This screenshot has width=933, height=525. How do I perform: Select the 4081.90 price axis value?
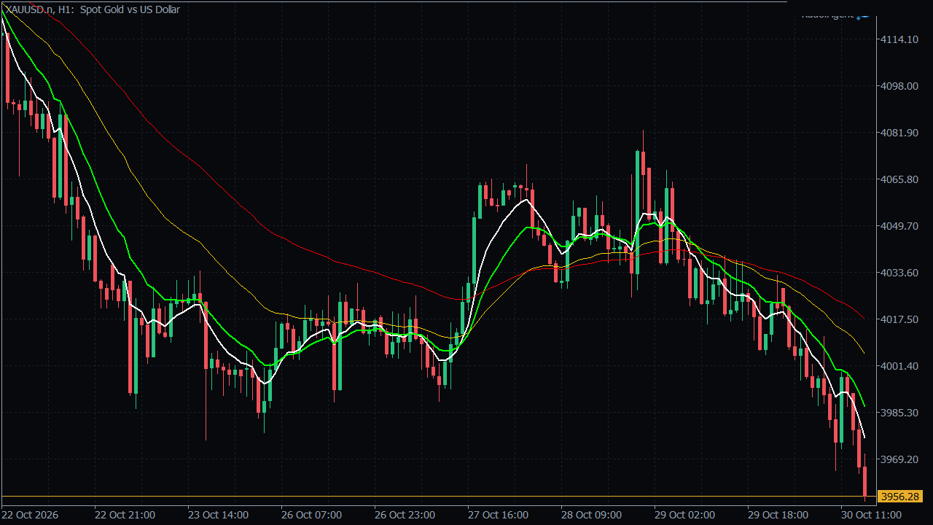[899, 133]
